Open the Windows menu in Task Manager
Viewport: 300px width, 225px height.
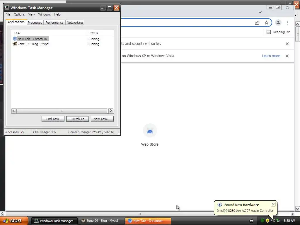click(x=45, y=14)
